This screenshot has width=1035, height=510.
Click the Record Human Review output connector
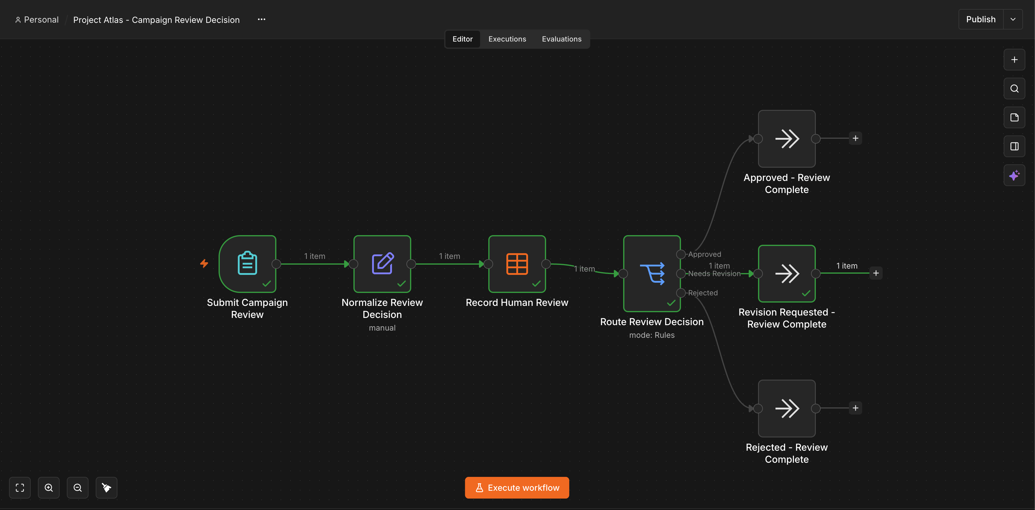[x=546, y=264]
